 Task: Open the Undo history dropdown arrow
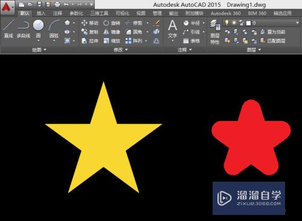(72, 4)
